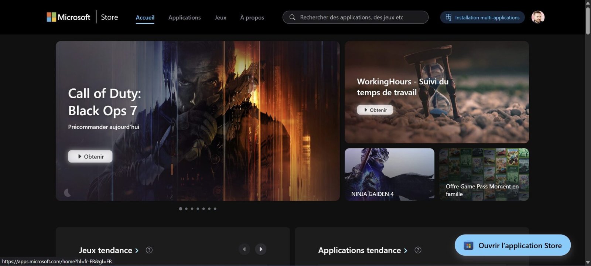
Task: Click Installation multi-applications button
Action: tap(482, 17)
